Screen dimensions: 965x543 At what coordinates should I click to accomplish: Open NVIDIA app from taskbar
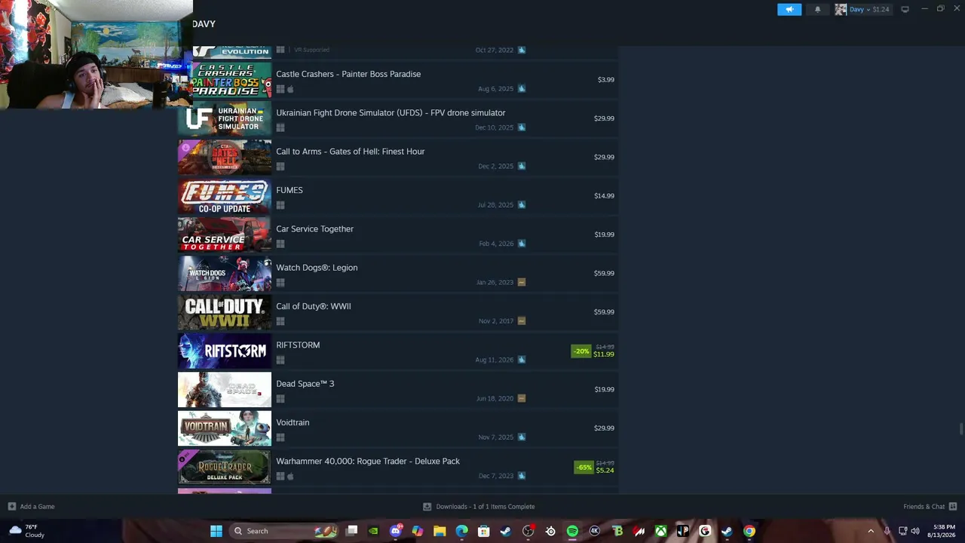(373, 531)
